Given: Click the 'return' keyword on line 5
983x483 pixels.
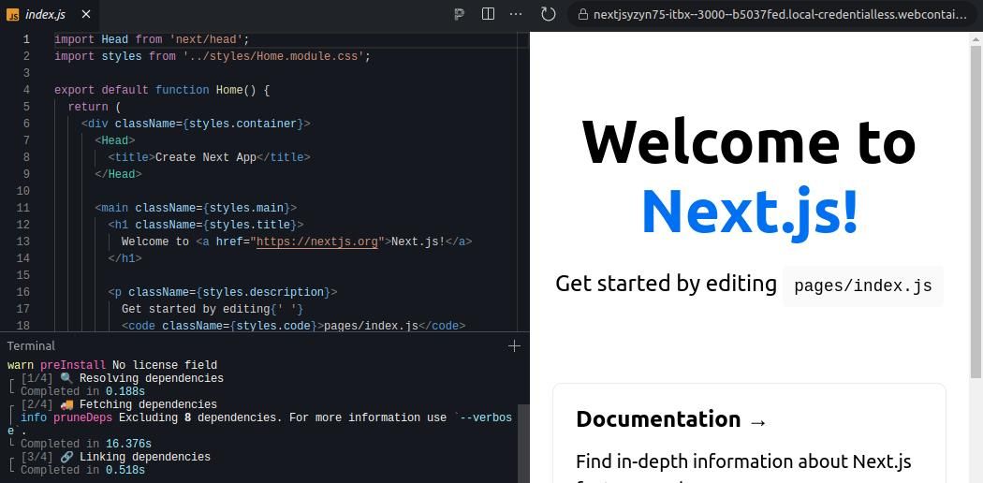Looking at the screenshot, I should coord(88,107).
